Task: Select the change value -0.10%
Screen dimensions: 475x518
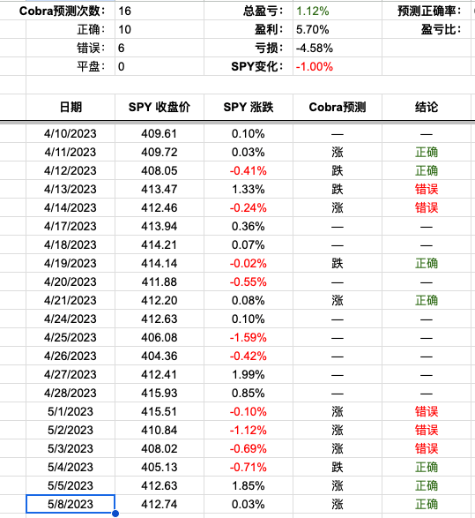Action: (249, 411)
